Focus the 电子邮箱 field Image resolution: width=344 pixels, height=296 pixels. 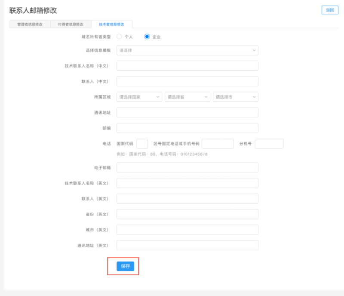tap(187, 167)
